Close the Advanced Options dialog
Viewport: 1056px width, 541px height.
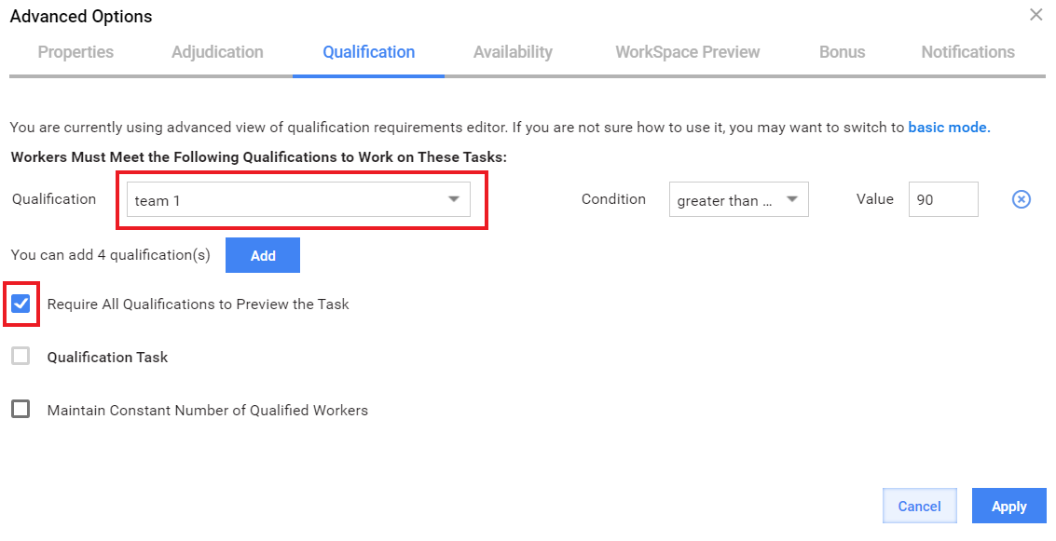1035,15
